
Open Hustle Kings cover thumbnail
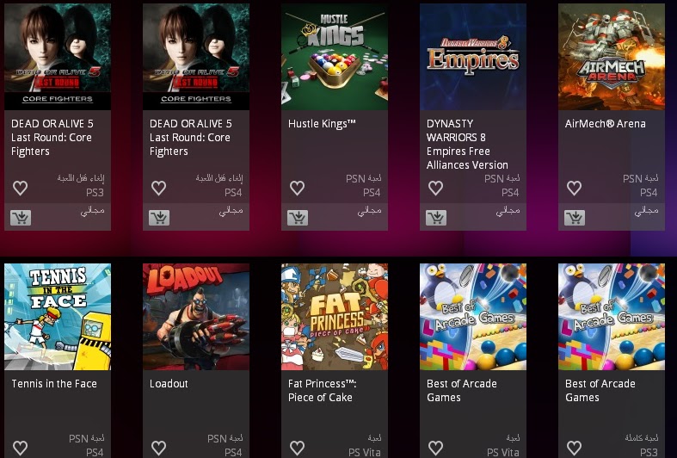coord(335,57)
